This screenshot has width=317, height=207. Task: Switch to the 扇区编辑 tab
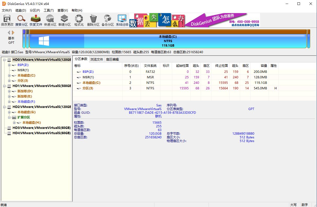(x=112, y=59)
